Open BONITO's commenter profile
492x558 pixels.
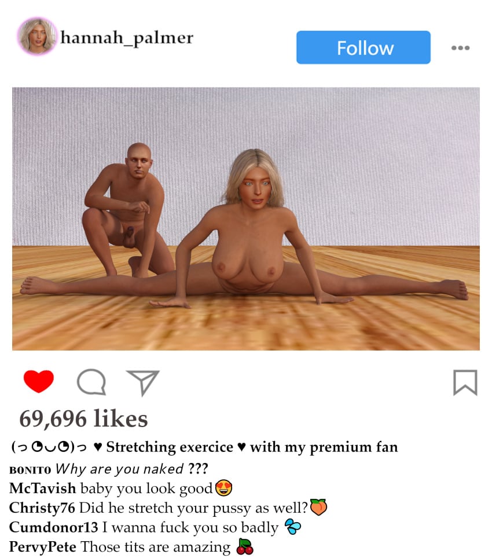pyautogui.click(x=30, y=470)
